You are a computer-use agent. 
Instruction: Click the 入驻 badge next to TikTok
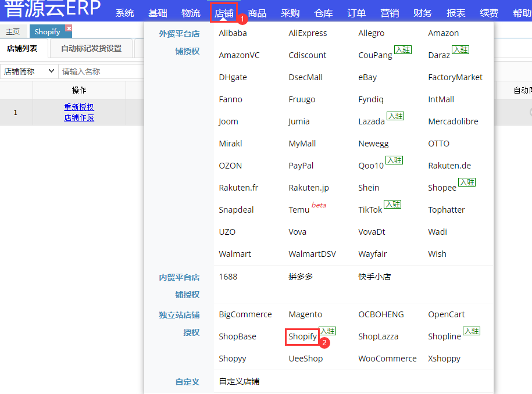(x=392, y=204)
